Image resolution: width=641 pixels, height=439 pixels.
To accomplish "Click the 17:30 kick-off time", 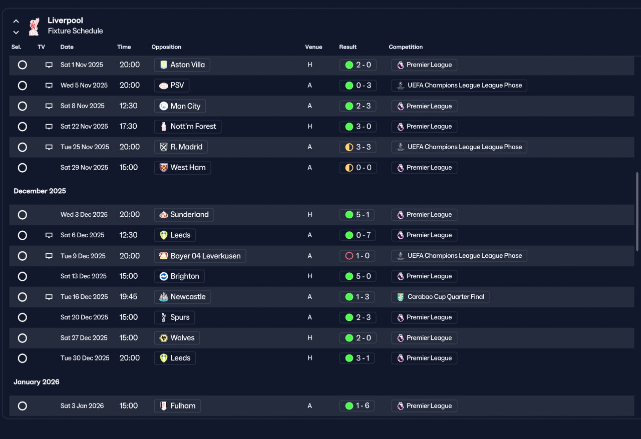I will (x=128, y=127).
